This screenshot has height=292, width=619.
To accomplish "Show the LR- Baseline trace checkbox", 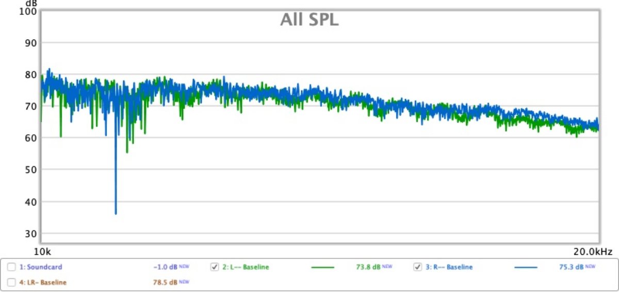I will tap(11, 282).
